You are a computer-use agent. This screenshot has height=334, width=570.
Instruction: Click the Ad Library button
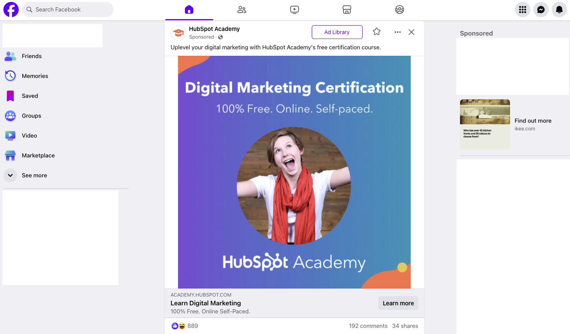click(x=337, y=32)
